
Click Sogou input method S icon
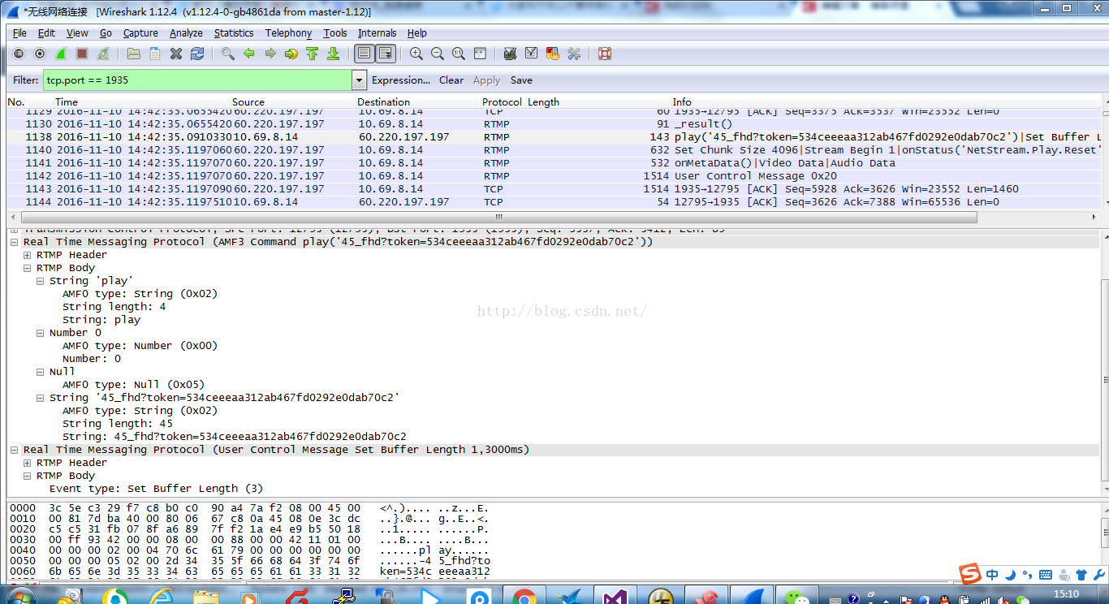click(x=970, y=573)
